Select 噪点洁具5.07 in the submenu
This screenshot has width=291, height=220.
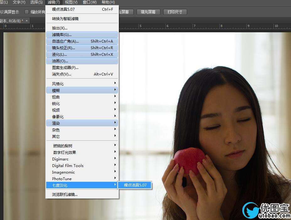point(135,185)
